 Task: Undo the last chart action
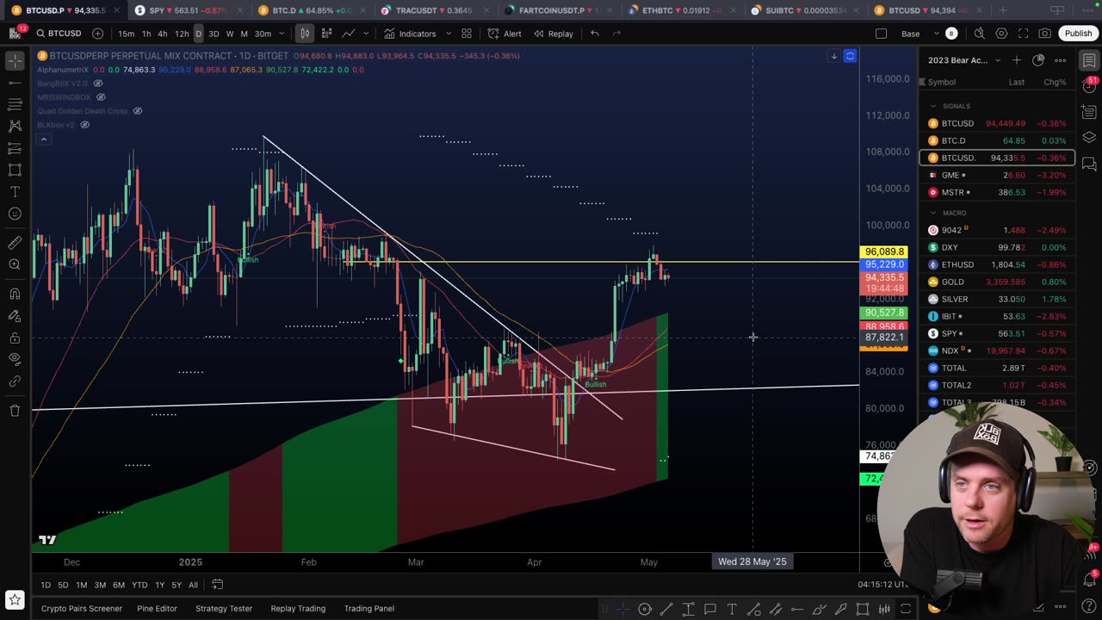click(594, 34)
